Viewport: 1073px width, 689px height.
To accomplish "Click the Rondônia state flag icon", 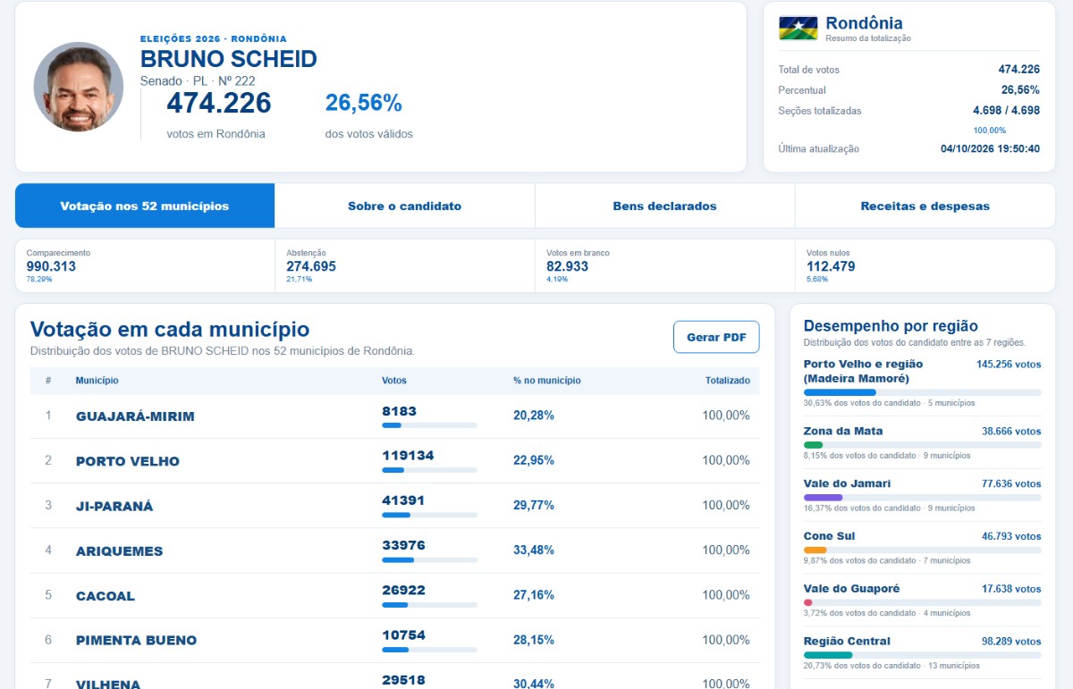I will [x=798, y=28].
